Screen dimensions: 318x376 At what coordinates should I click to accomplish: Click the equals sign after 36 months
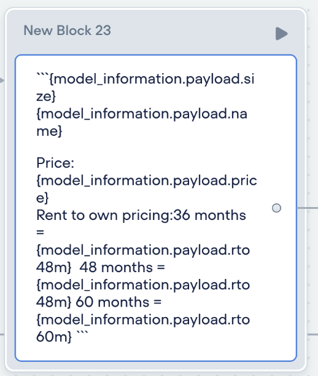point(41,232)
